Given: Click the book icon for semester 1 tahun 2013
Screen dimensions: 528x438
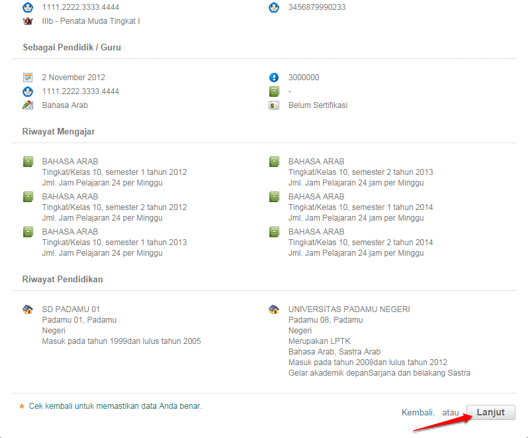Looking at the screenshot, I should pyautogui.click(x=28, y=232).
